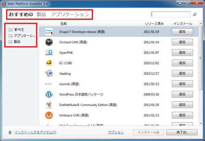205x141 pixels.
Task: Select the アプリケーシ... folder icon in sidebar
Action: coord(10,36)
